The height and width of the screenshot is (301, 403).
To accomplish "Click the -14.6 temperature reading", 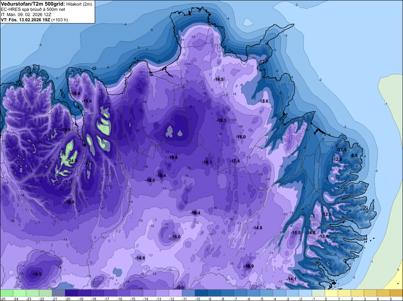I will pyautogui.click(x=310, y=233).
